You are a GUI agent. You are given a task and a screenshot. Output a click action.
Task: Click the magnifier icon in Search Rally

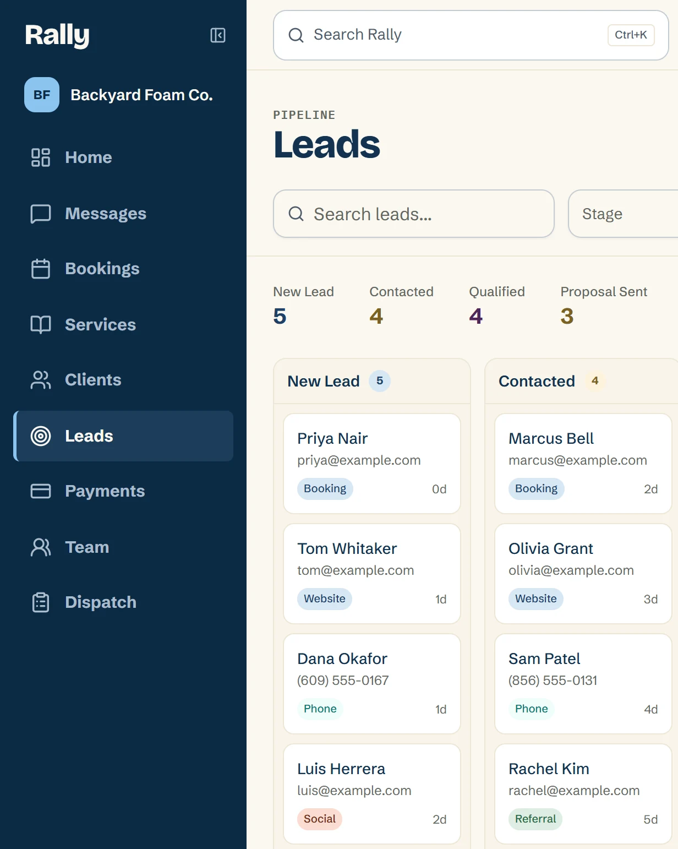pos(296,35)
